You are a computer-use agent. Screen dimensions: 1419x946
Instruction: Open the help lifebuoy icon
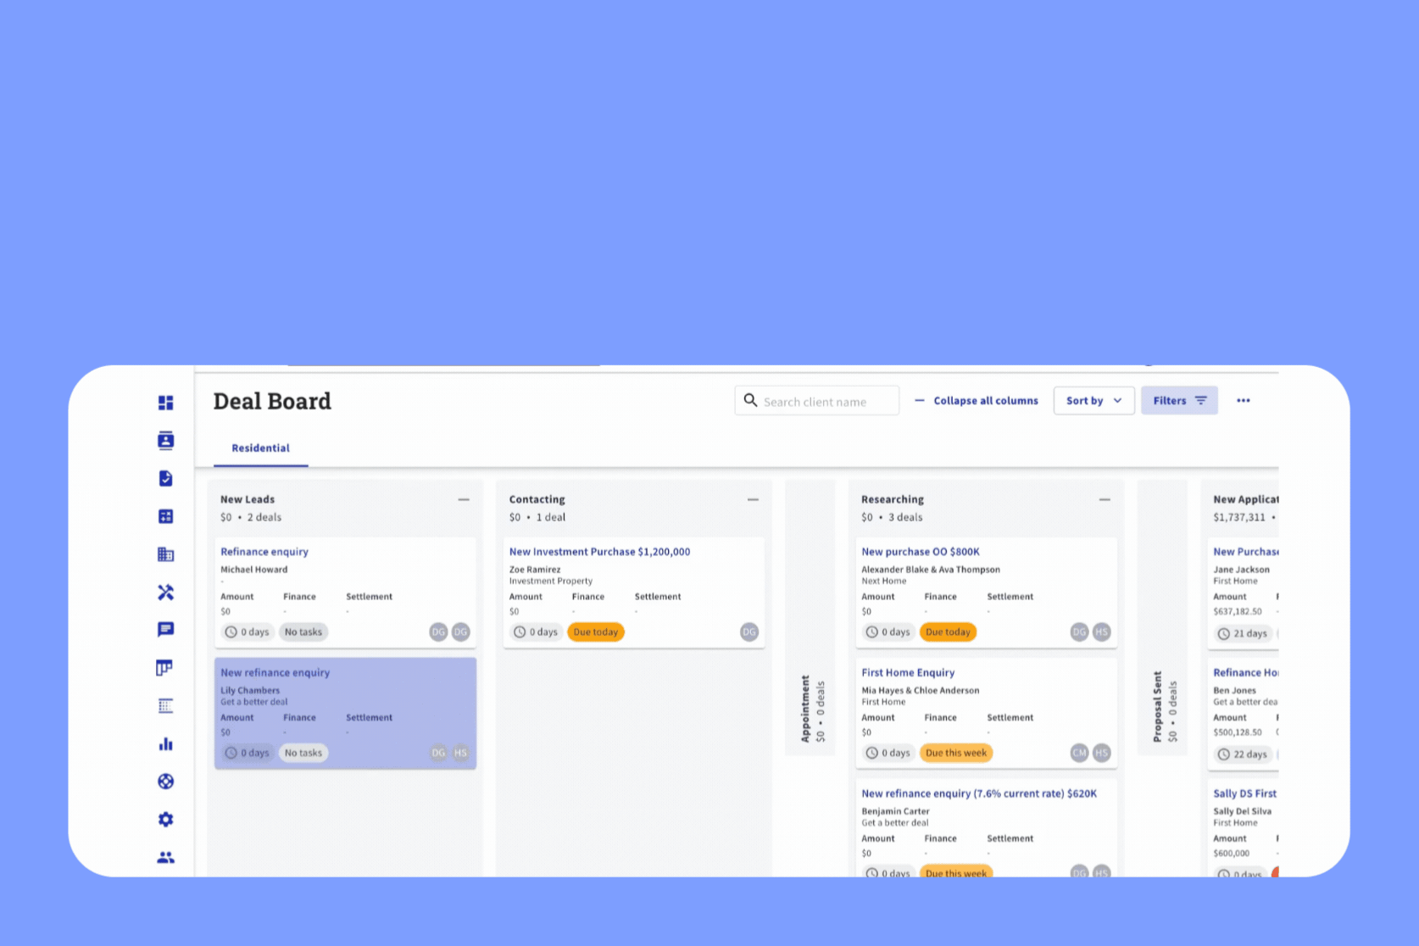pos(165,782)
